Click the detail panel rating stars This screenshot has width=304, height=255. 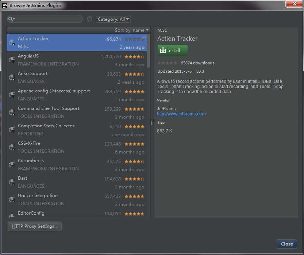click(x=167, y=63)
